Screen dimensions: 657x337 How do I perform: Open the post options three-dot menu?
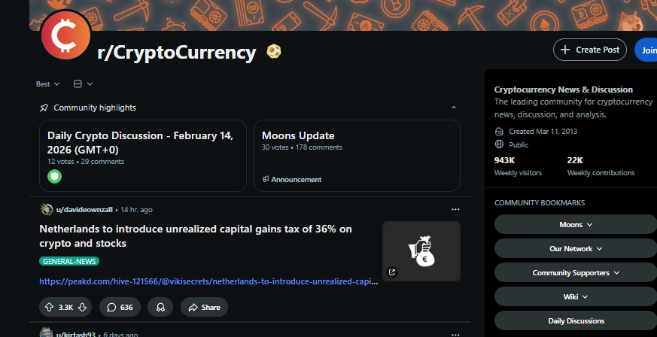click(x=455, y=209)
